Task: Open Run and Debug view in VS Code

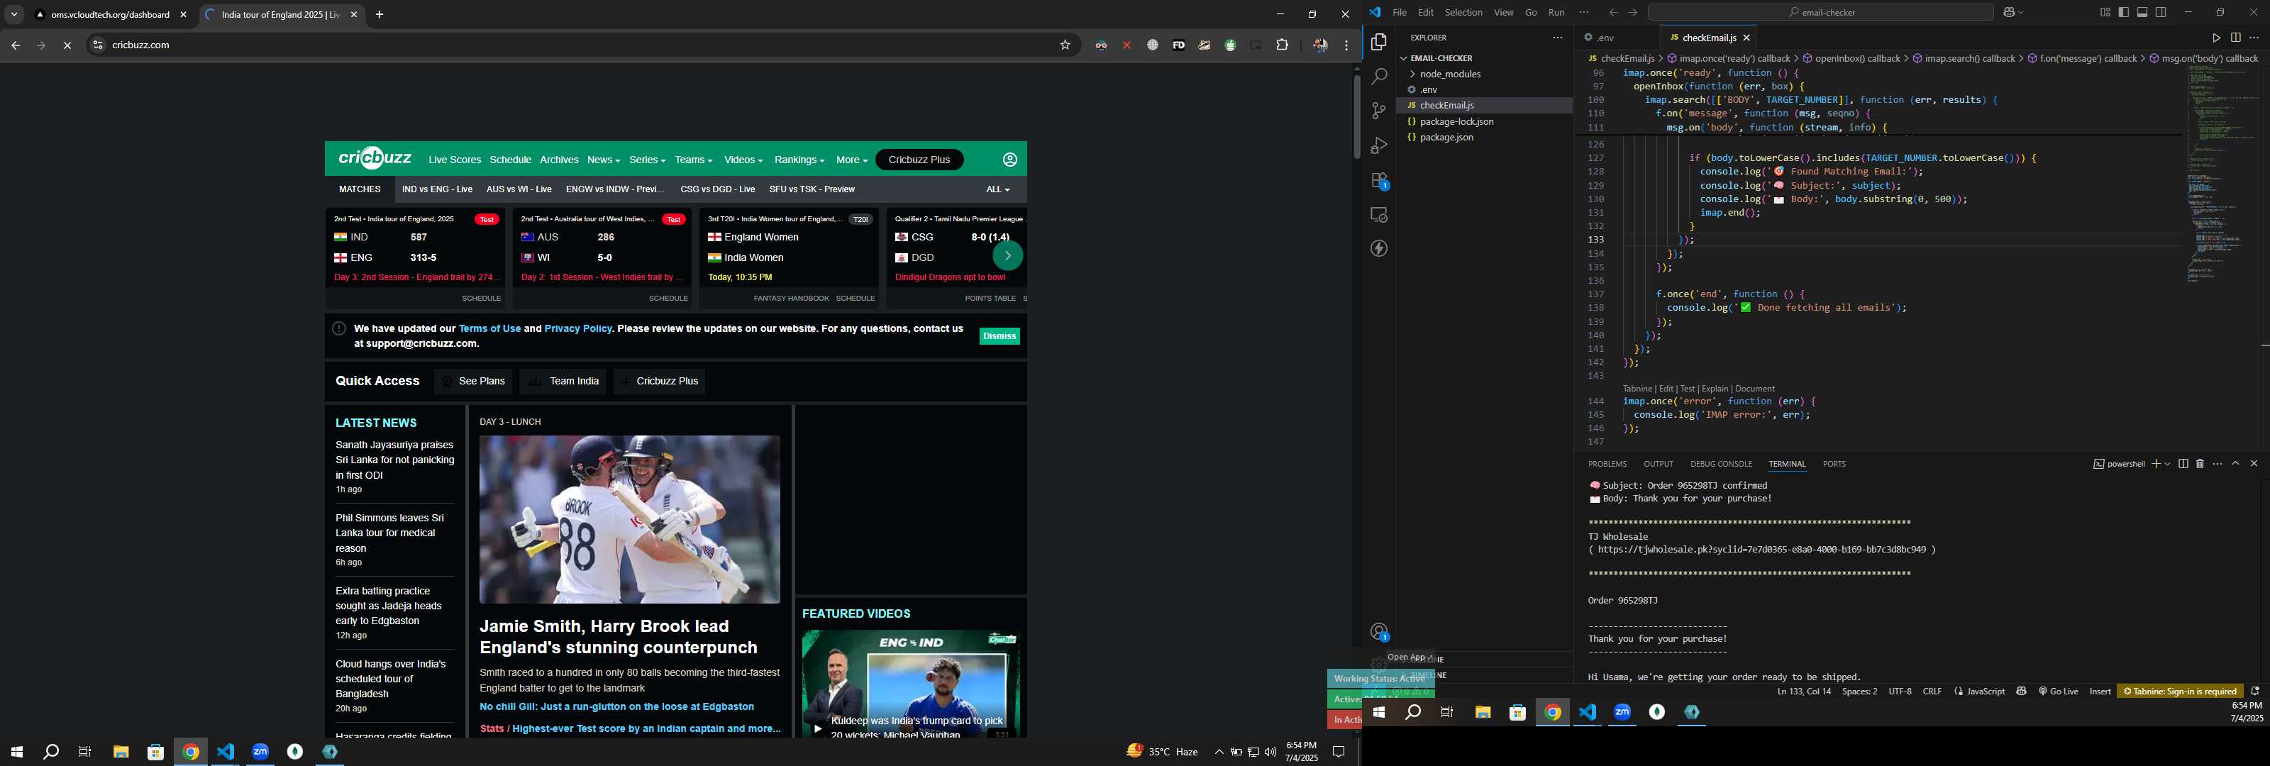Action: 1379,145
